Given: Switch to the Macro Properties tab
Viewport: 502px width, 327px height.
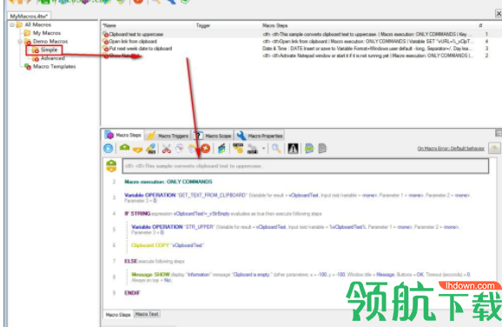Looking at the screenshot, I should tap(260, 136).
